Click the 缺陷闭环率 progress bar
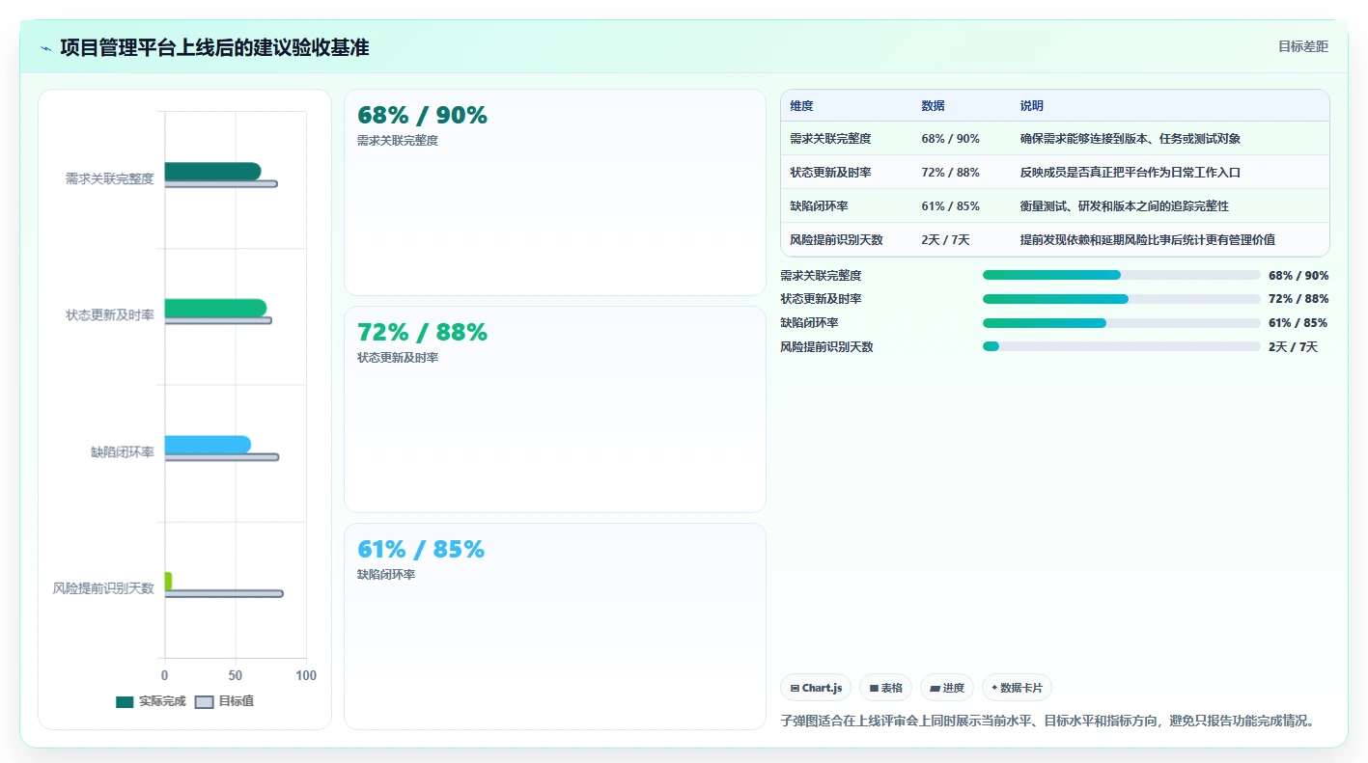1368x763 pixels. (x=1122, y=323)
